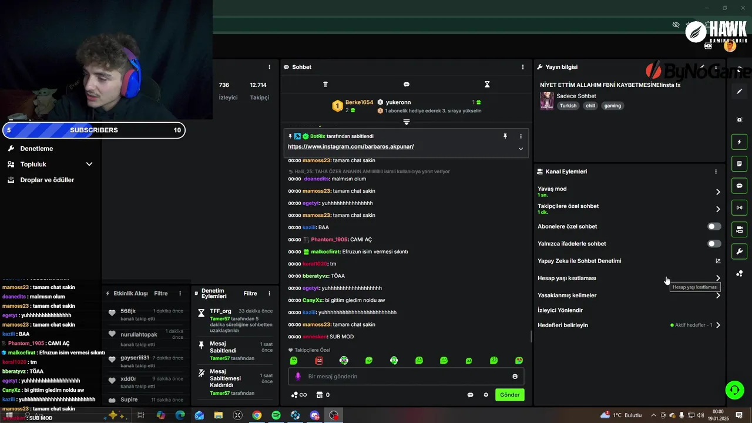This screenshot has width=752, height=423.
Task: Toggle Yalnızca ifadelerle sohbet switch
Action: 714,243
